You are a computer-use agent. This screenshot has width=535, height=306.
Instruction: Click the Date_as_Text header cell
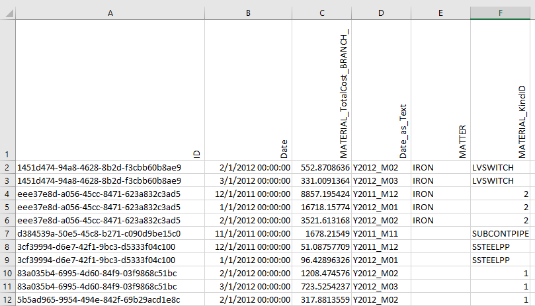click(x=381, y=90)
